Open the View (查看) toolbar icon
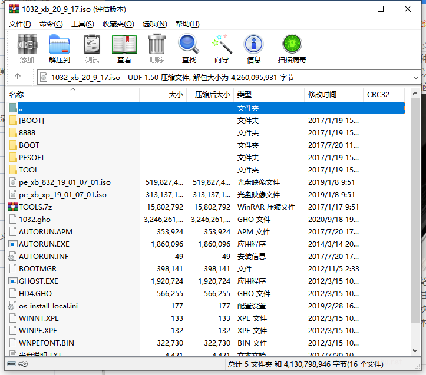The width and height of the screenshot is (426, 375). pyautogui.click(x=124, y=48)
